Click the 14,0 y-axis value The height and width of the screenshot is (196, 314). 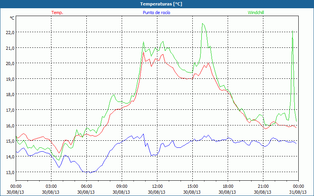pos(10,156)
